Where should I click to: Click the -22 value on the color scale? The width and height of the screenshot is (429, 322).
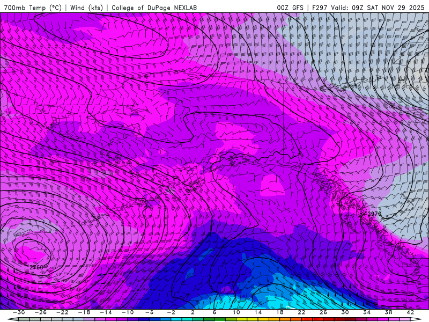62,312
